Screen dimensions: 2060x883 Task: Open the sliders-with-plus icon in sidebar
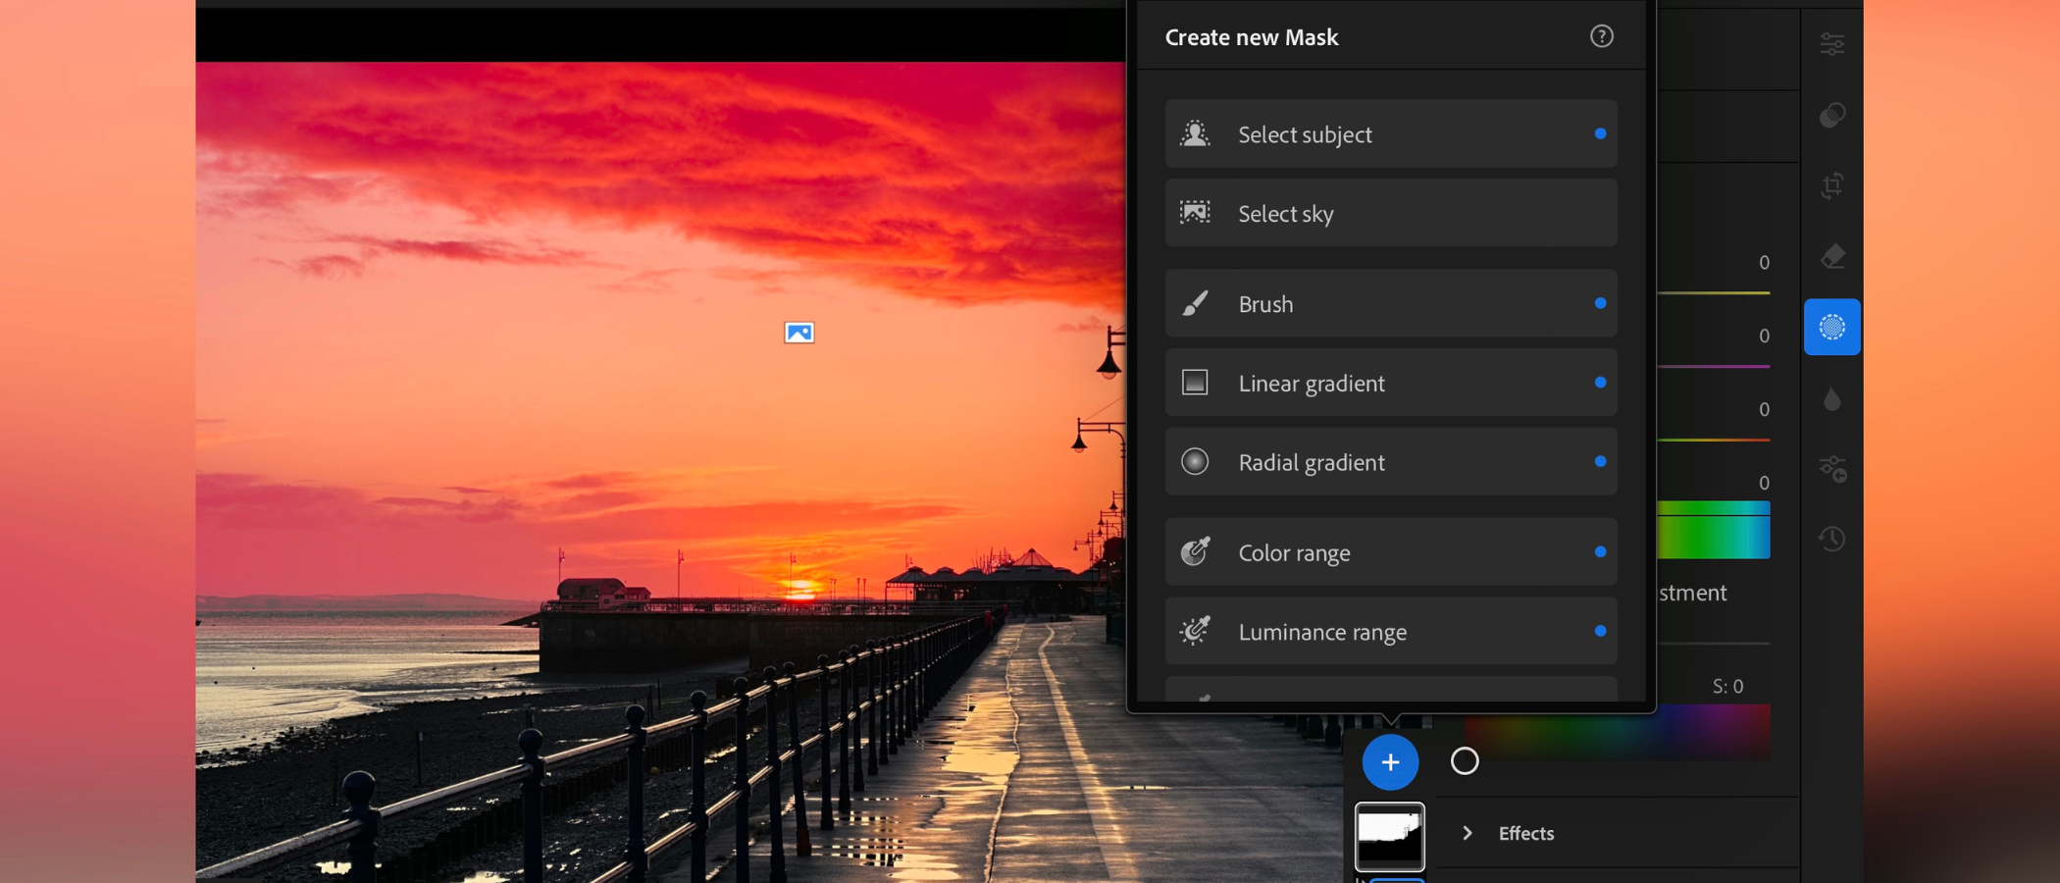pos(1832,469)
